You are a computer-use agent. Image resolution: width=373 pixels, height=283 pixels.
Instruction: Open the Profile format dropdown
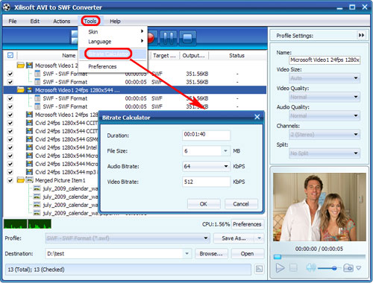[x=128, y=238]
